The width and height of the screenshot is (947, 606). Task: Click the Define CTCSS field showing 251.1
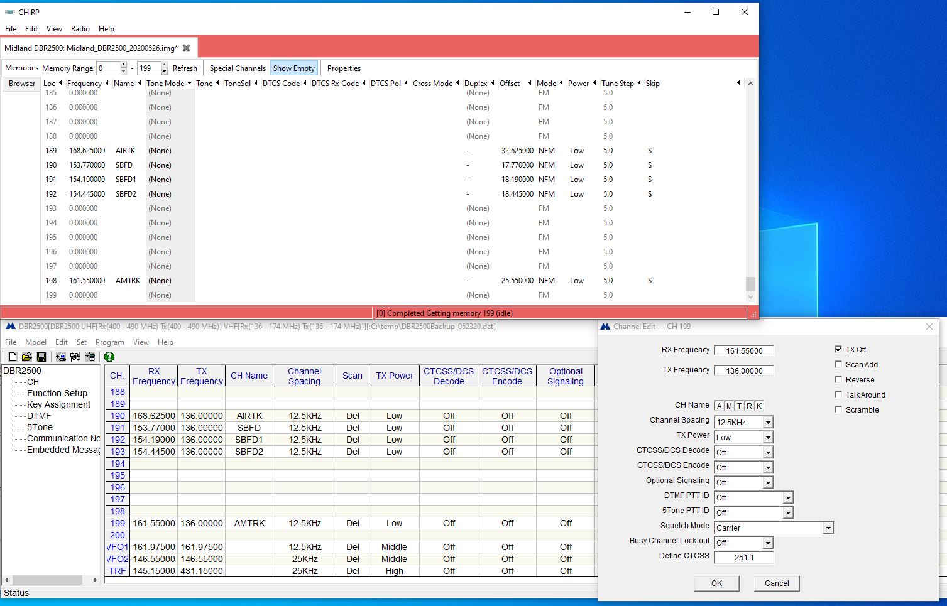click(x=744, y=558)
